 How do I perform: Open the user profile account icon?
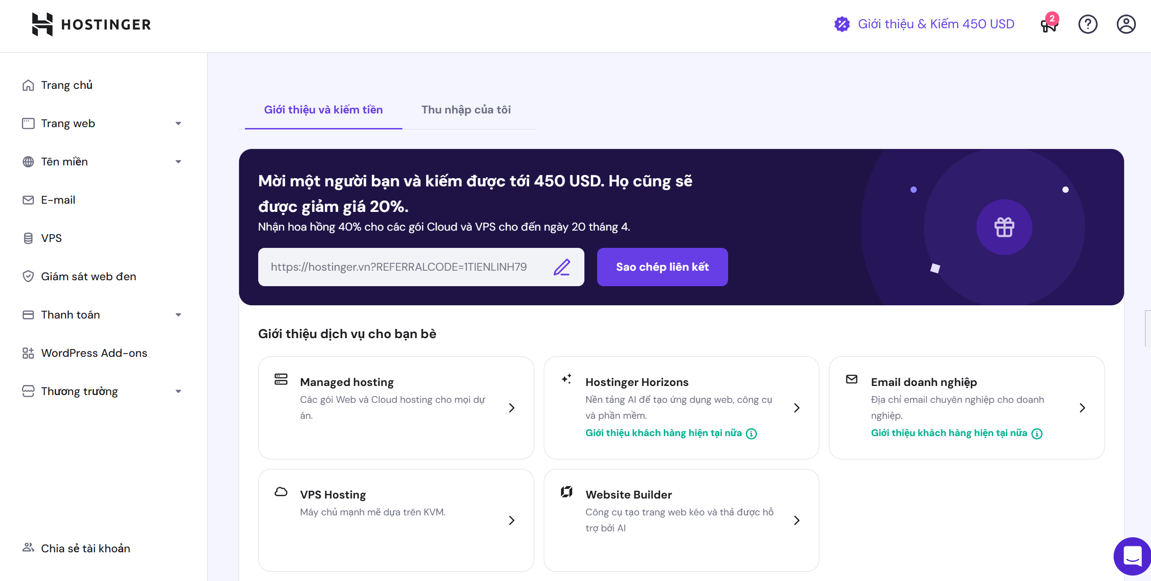(x=1126, y=24)
